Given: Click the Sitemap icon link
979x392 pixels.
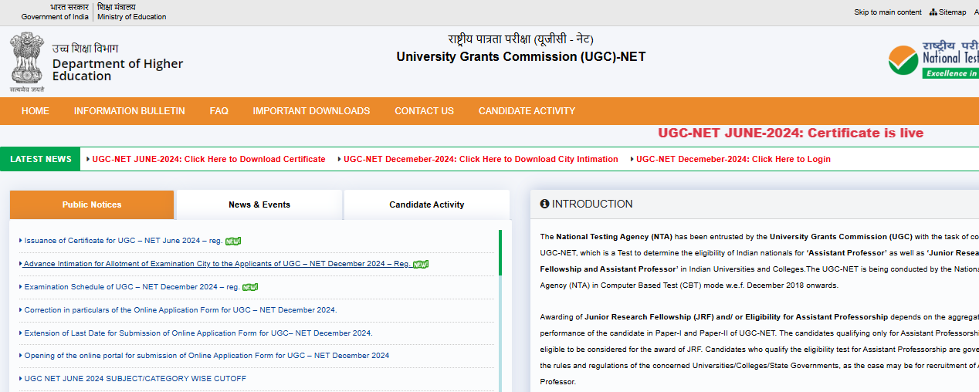Looking at the screenshot, I should click(947, 12).
